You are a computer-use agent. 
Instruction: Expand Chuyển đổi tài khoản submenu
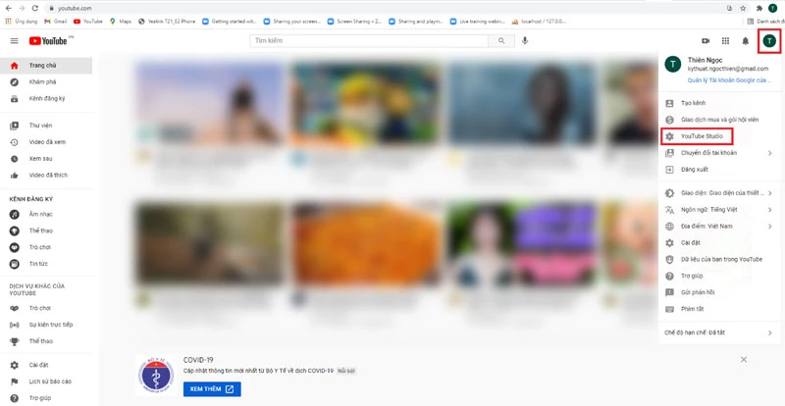pyautogui.click(x=720, y=153)
